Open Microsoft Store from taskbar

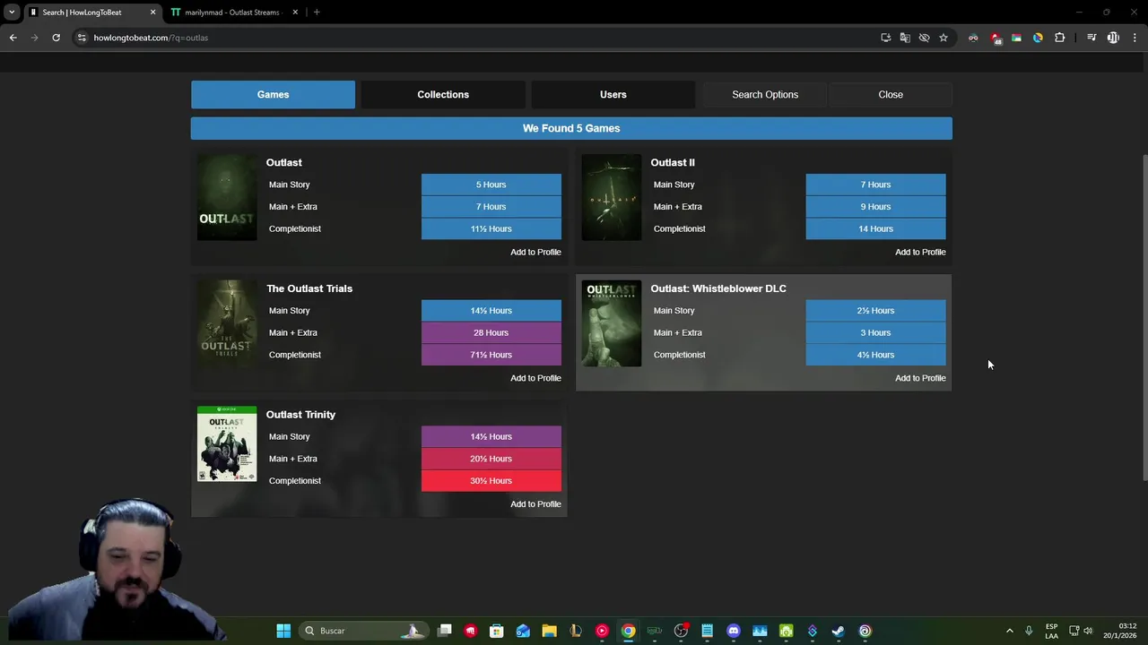497,631
